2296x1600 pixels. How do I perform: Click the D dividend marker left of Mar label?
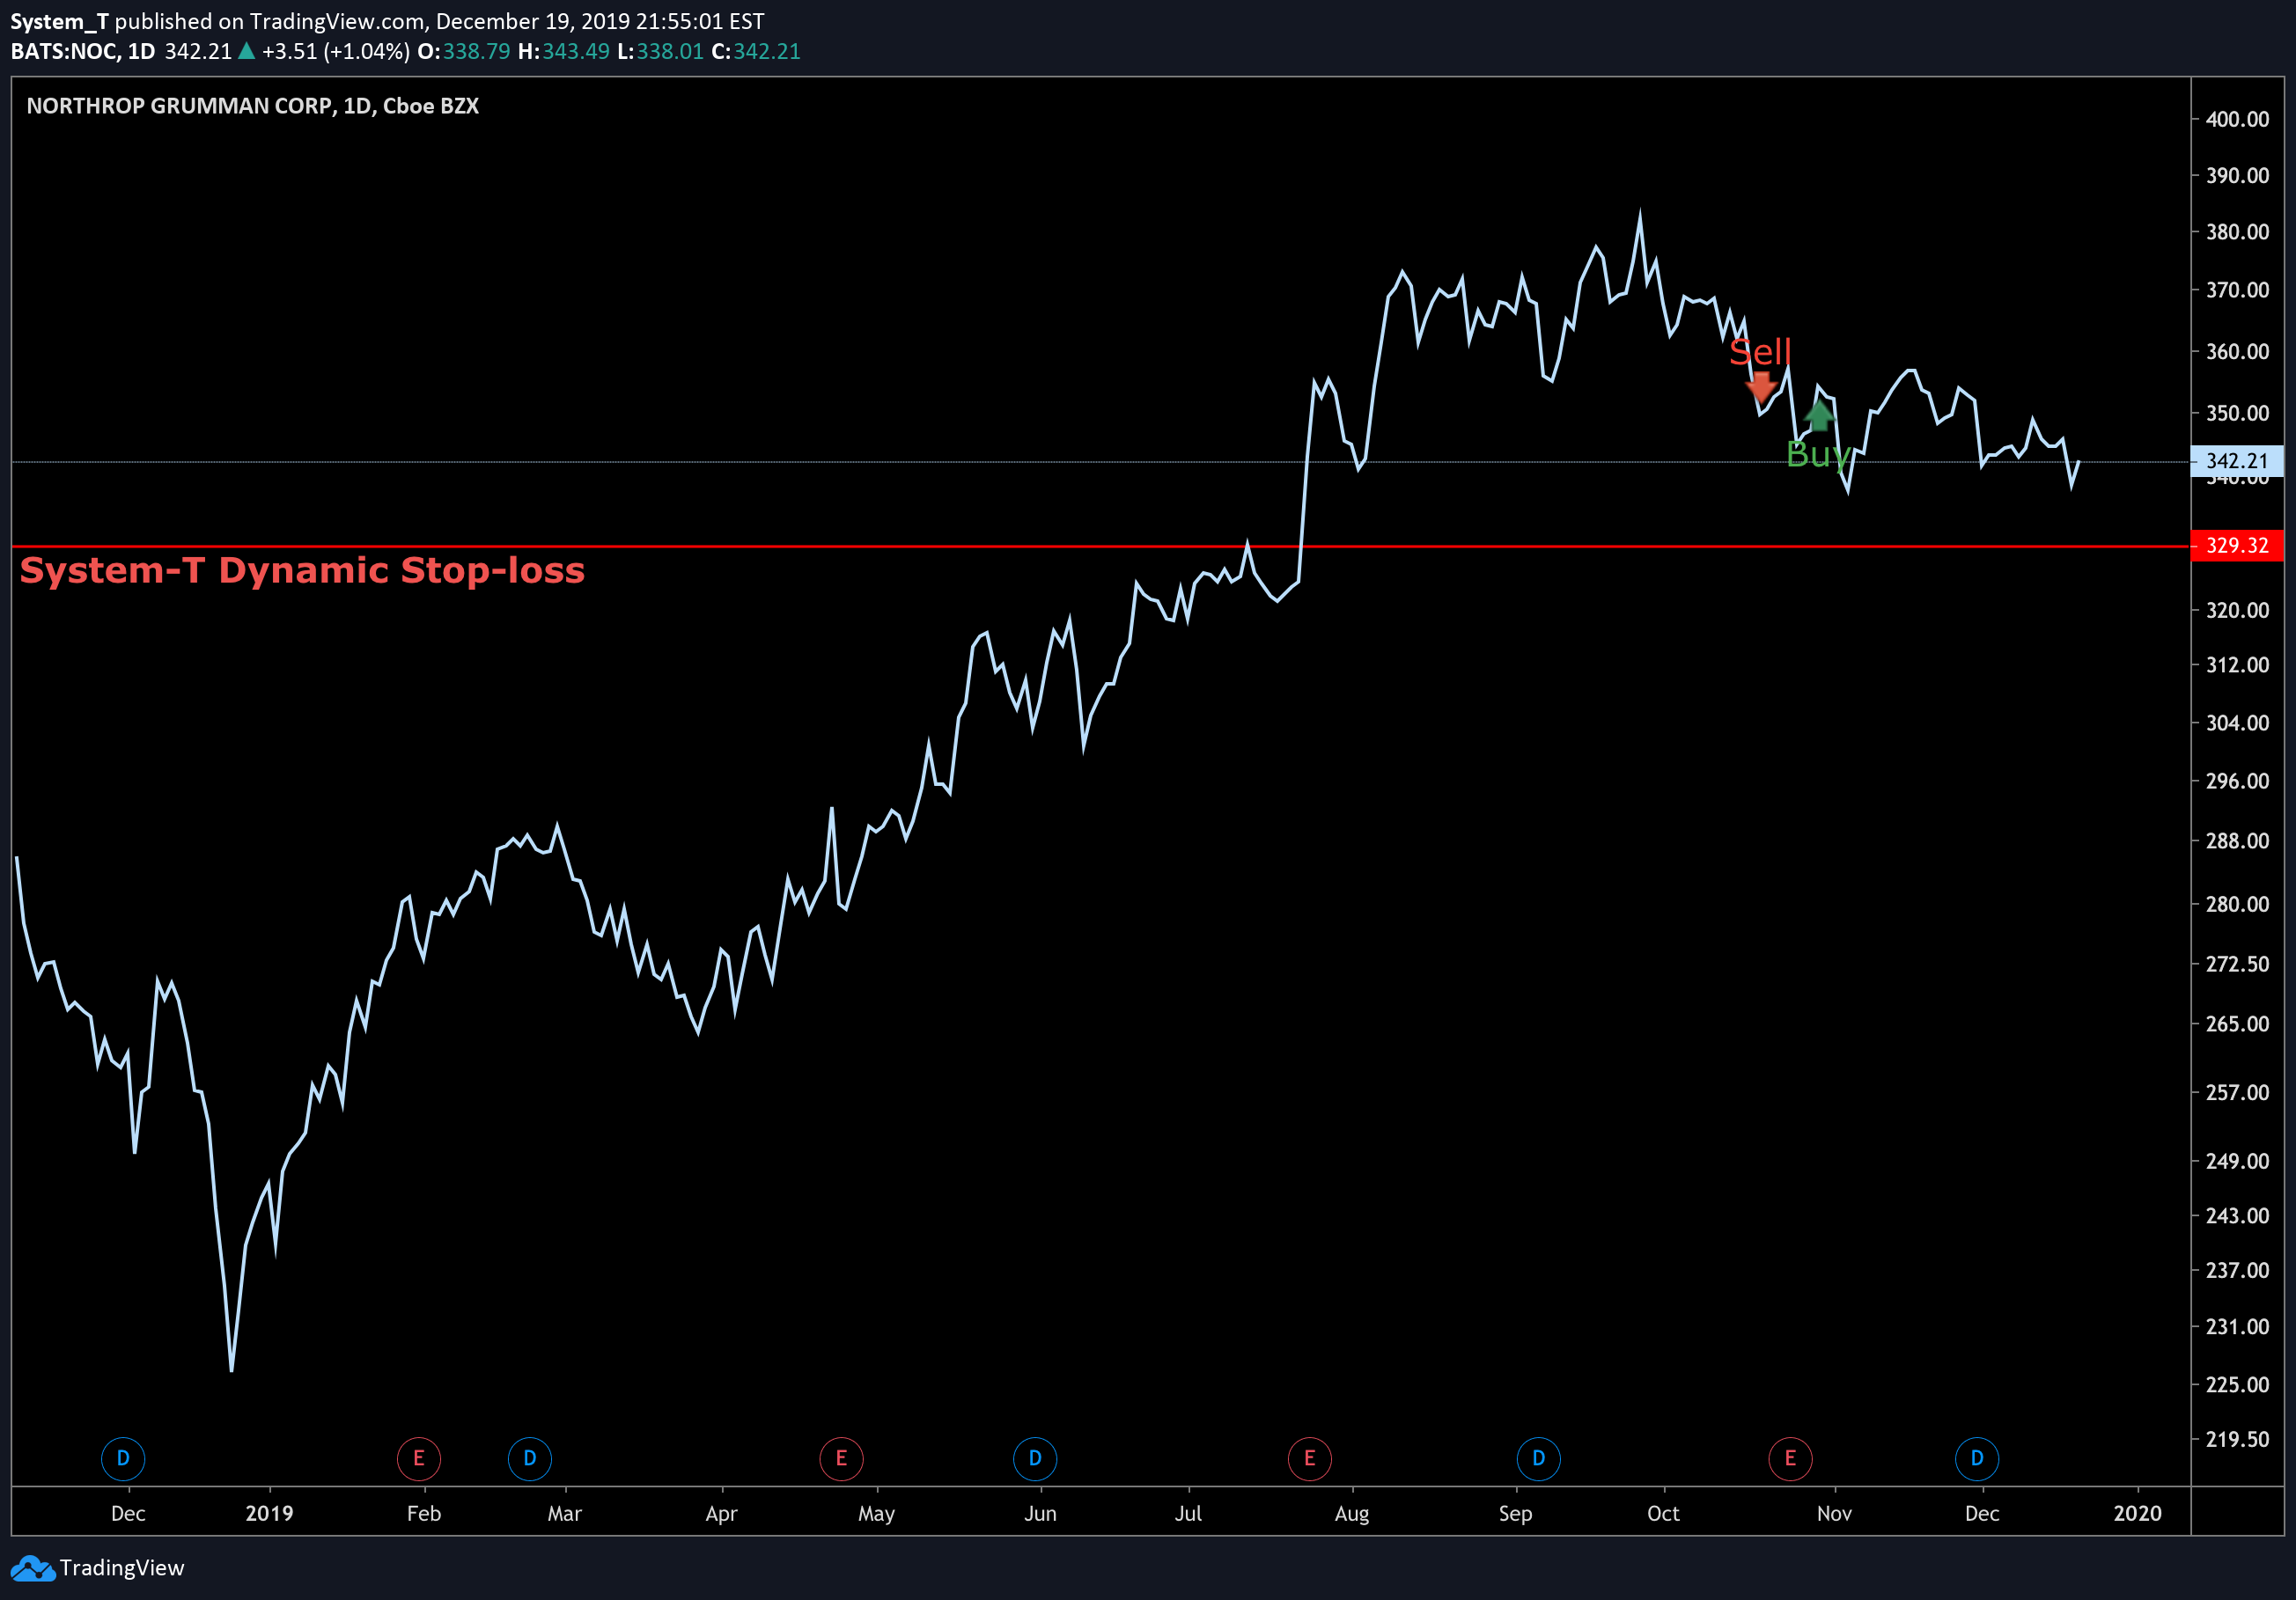[x=530, y=1458]
